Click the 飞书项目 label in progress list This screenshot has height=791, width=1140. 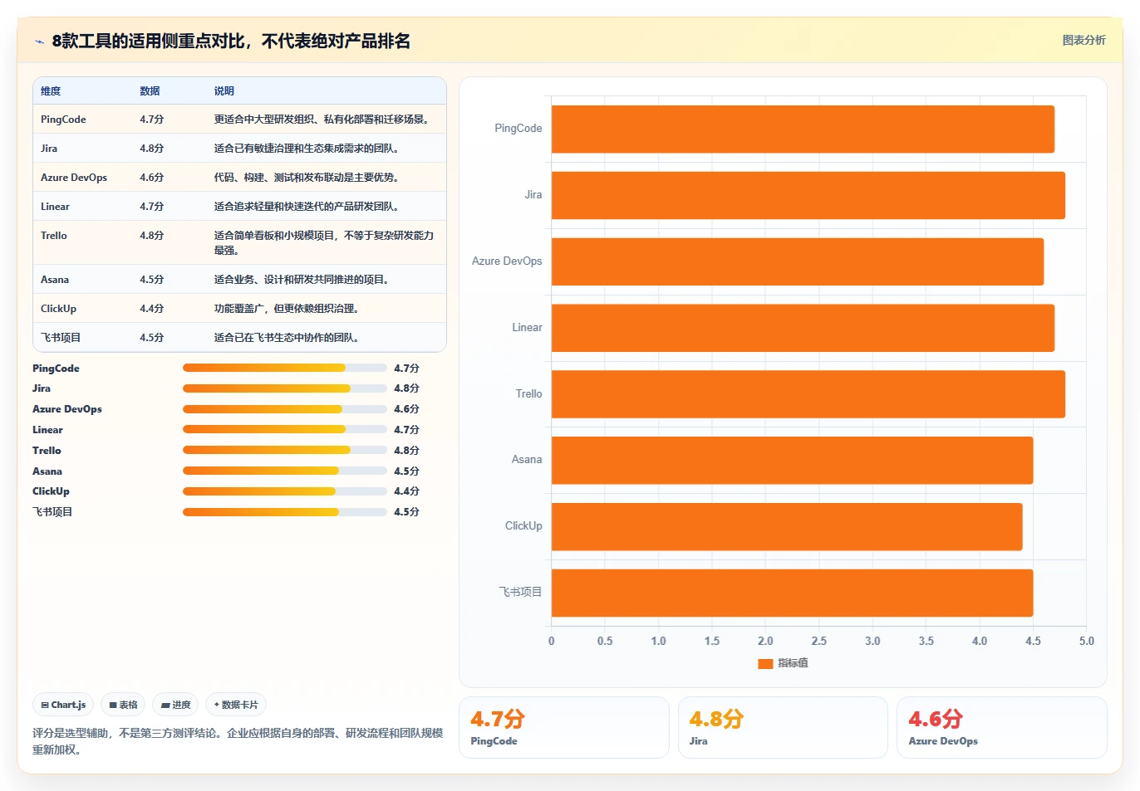(52, 512)
